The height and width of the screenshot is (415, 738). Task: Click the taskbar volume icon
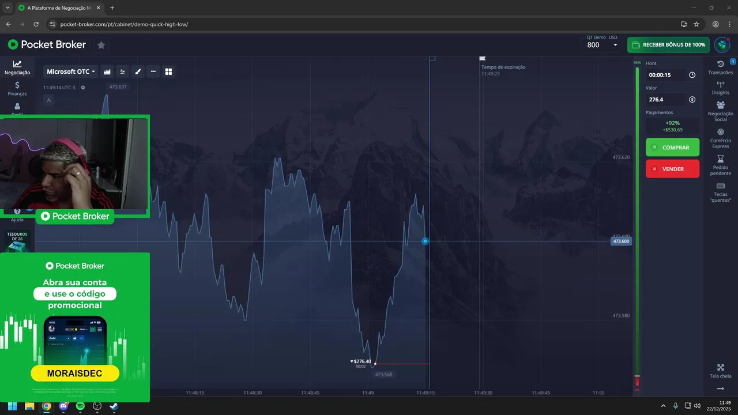(698, 406)
